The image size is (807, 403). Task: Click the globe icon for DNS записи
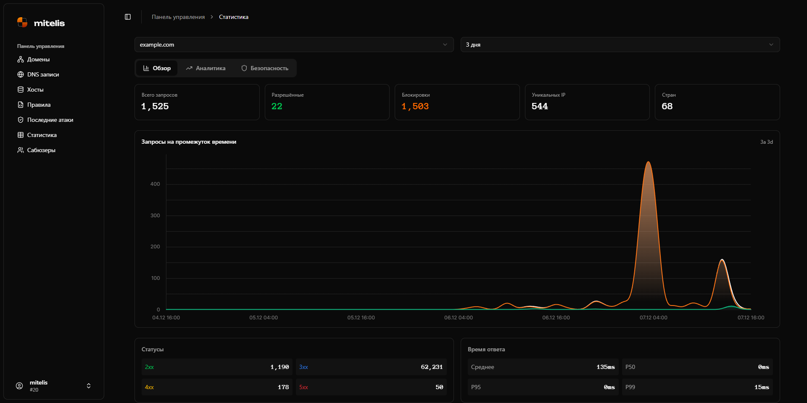(20, 74)
